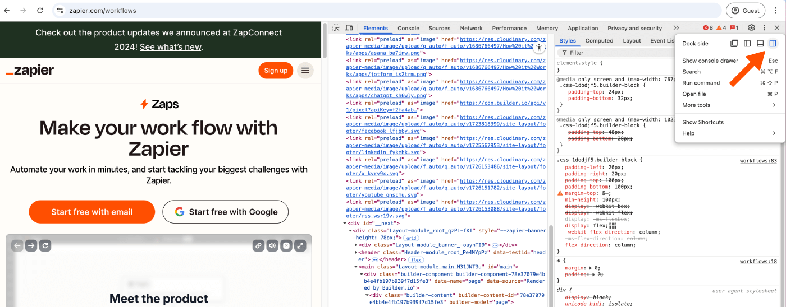
Task: Click the demo copy link icon
Action: coord(258,245)
